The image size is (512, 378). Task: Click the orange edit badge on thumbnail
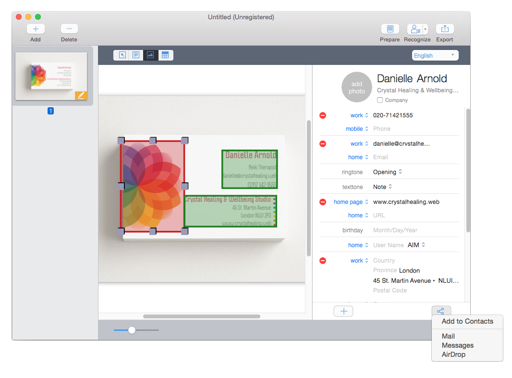coord(81,96)
